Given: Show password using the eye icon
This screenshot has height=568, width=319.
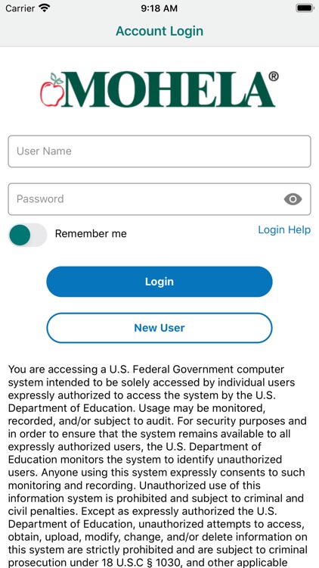Looking at the screenshot, I should (293, 199).
